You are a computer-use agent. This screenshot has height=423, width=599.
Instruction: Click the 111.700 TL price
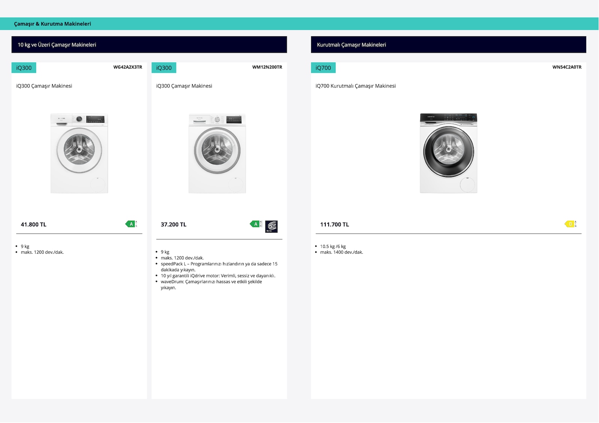[335, 224]
